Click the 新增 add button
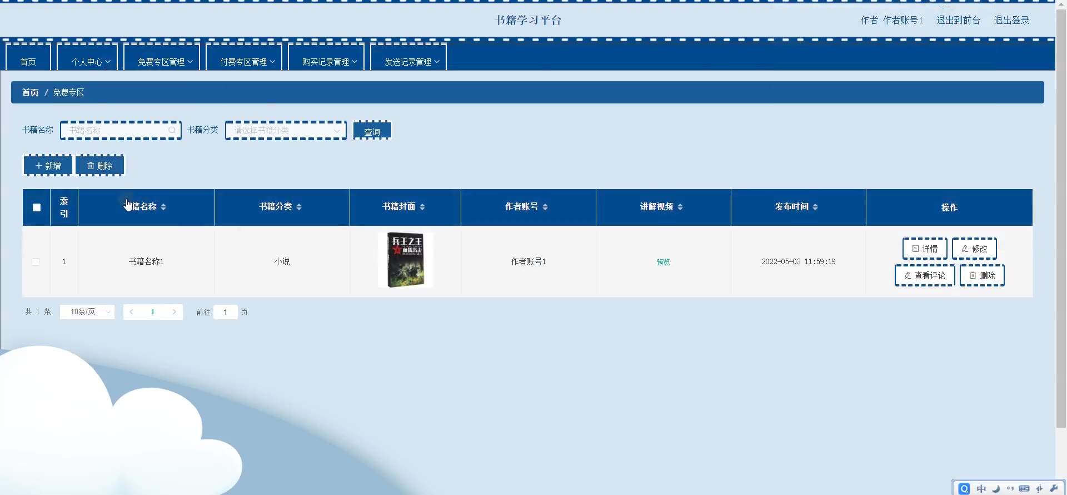The height and width of the screenshot is (495, 1067). click(48, 166)
